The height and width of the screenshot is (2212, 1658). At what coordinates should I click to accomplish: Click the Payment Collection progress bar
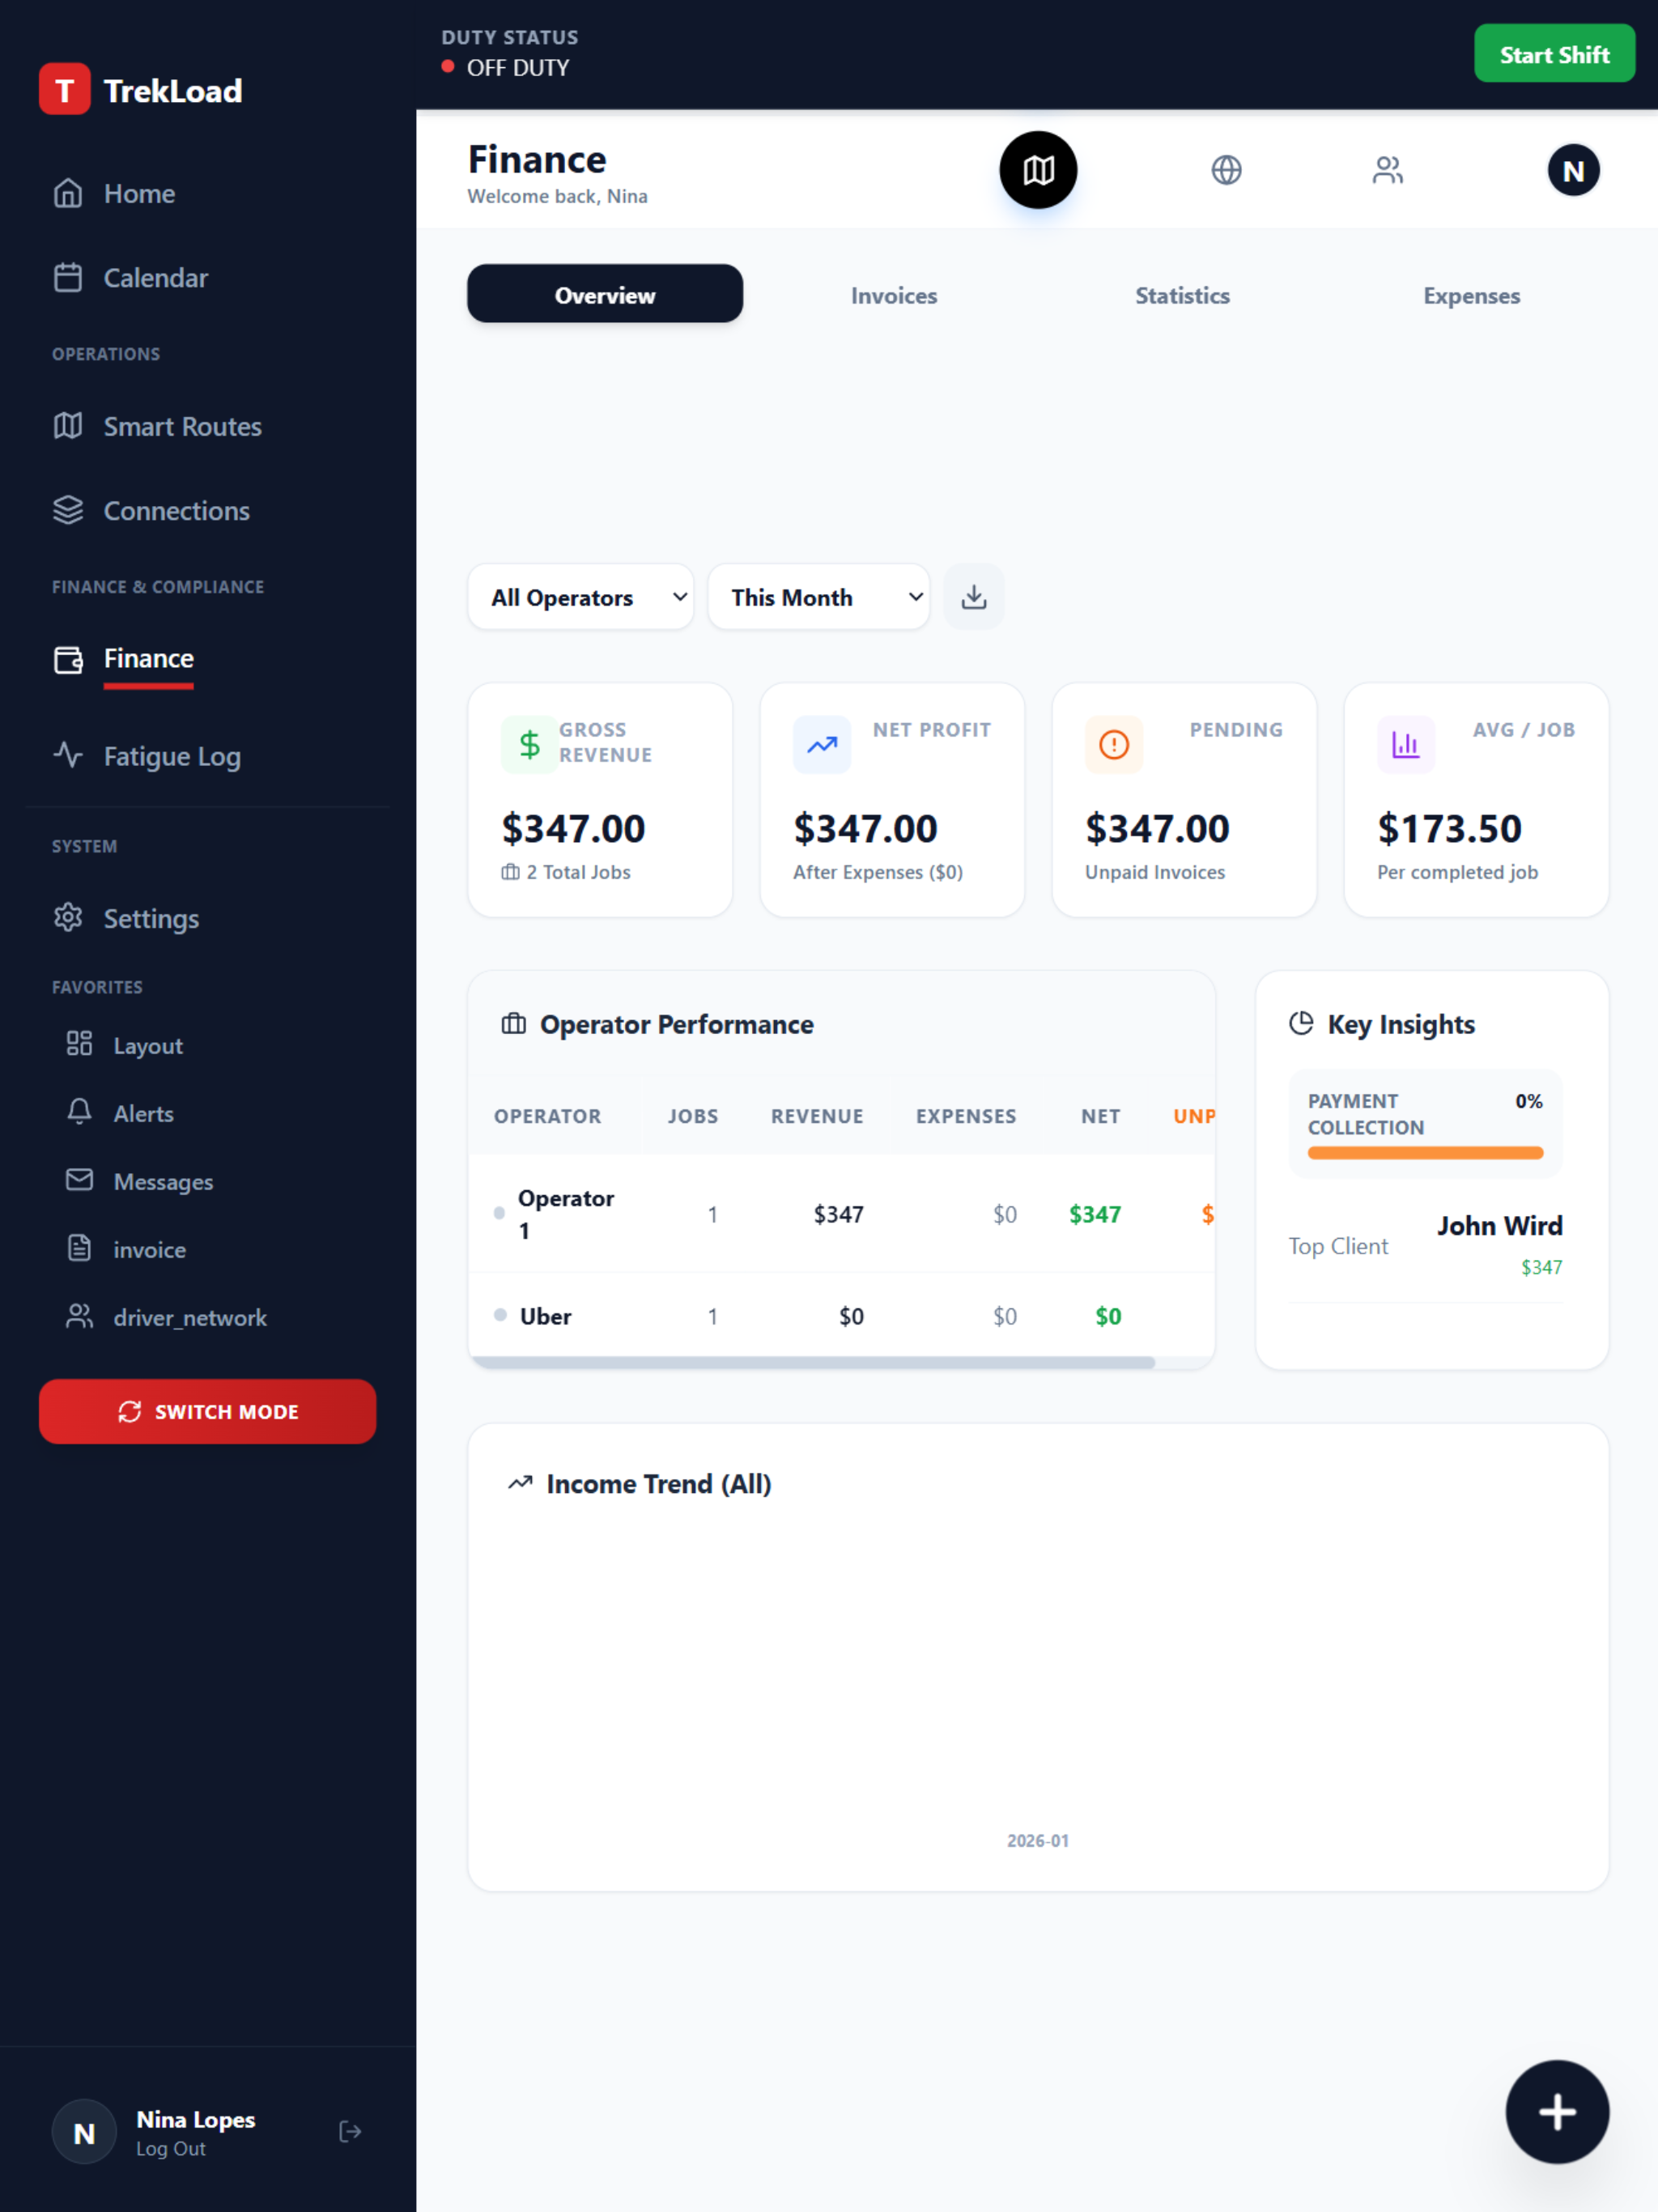(1425, 1153)
